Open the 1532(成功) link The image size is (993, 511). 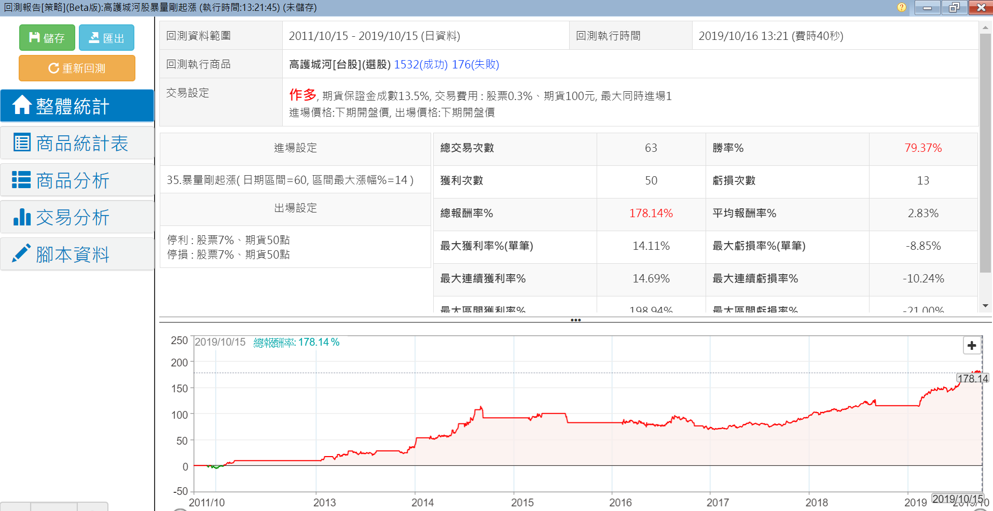pos(420,64)
